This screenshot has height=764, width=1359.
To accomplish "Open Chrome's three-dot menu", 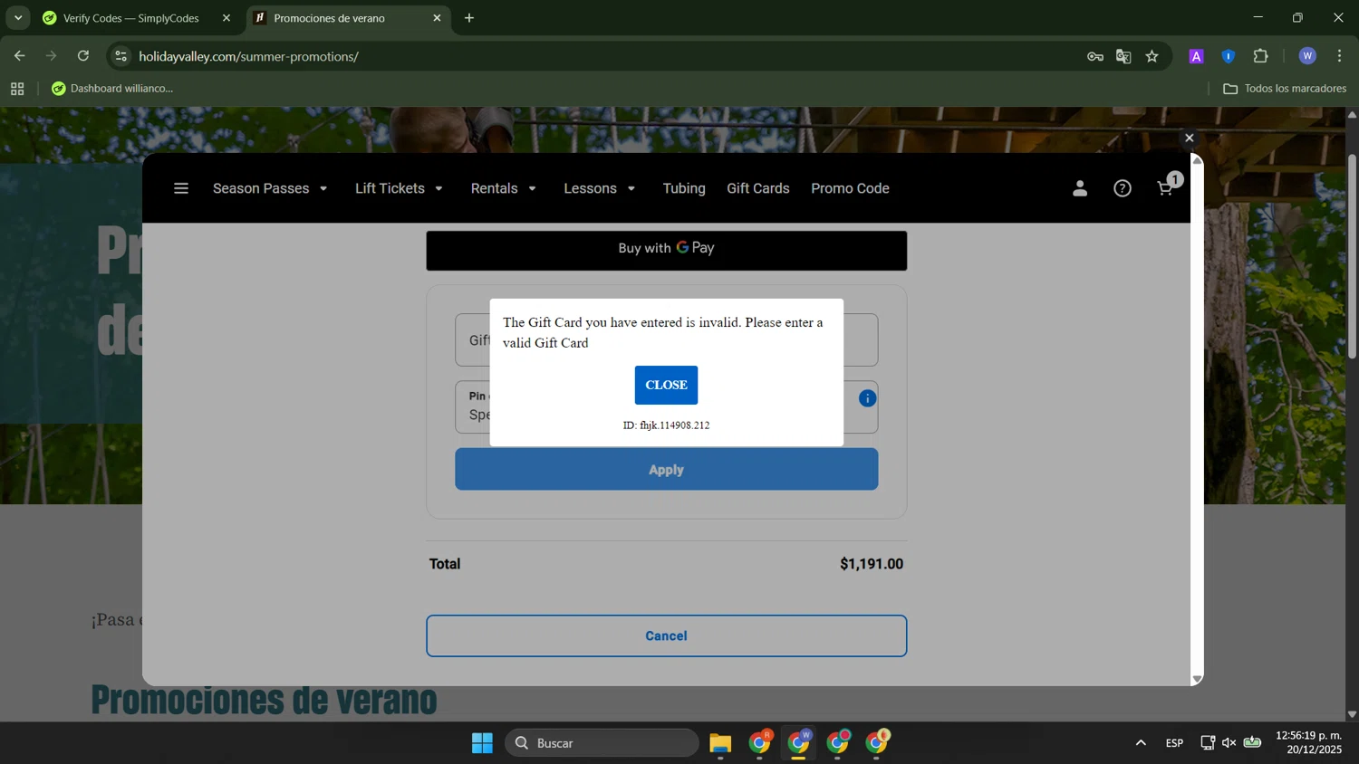I will (1339, 56).
